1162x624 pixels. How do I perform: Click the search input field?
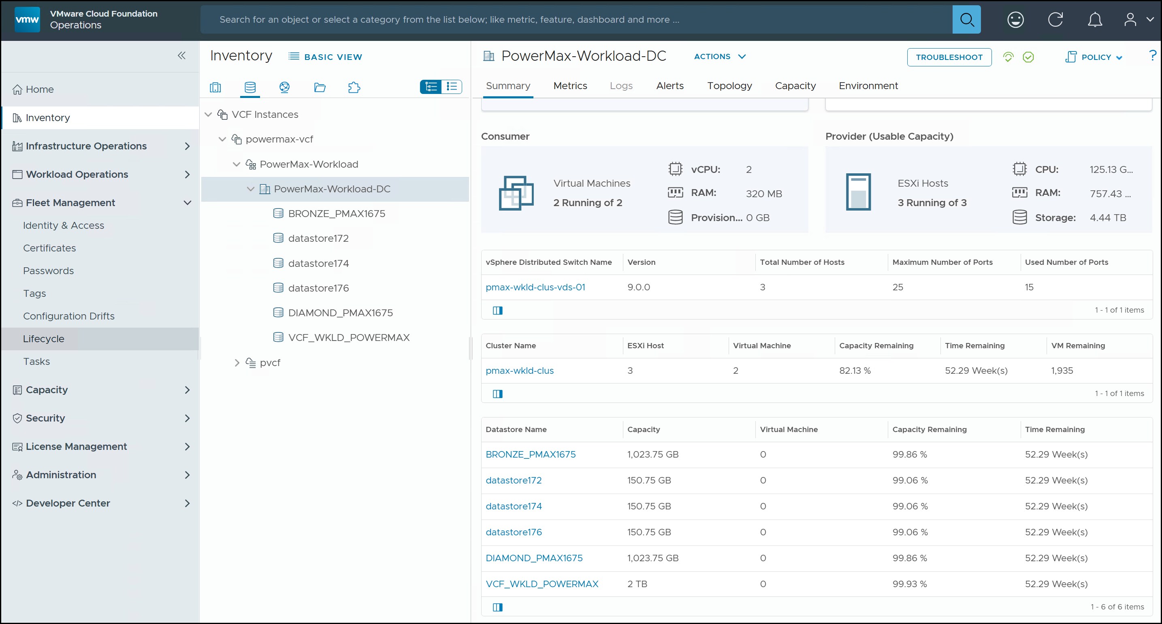(576, 19)
